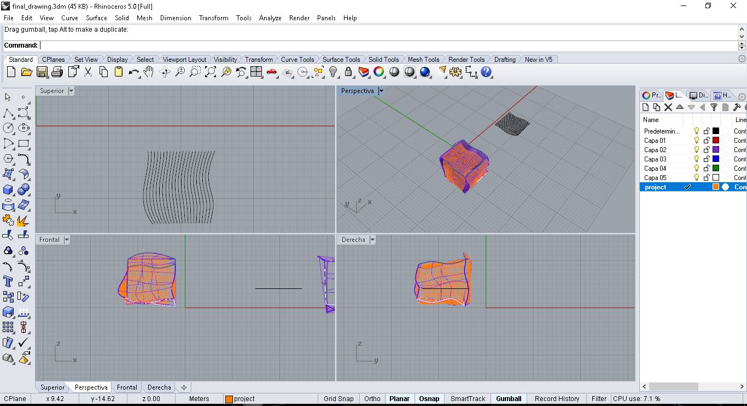Open the current layer project status box

click(270, 398)
